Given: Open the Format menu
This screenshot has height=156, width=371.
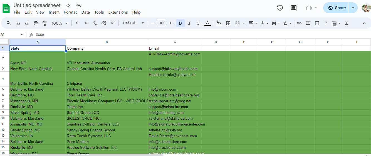Looking at the screenshot, I should (70, 12).
